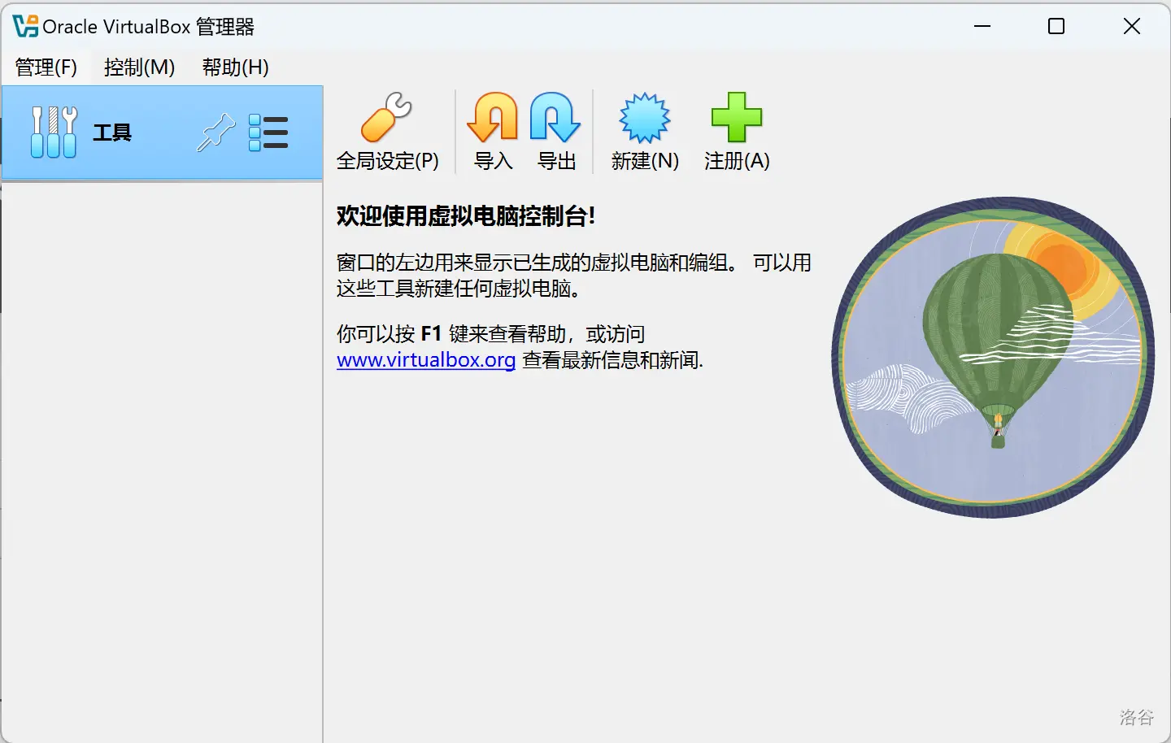Open the list menu icon beside 工具
The image size is (1171, 743).
click(x=268, y=133)
